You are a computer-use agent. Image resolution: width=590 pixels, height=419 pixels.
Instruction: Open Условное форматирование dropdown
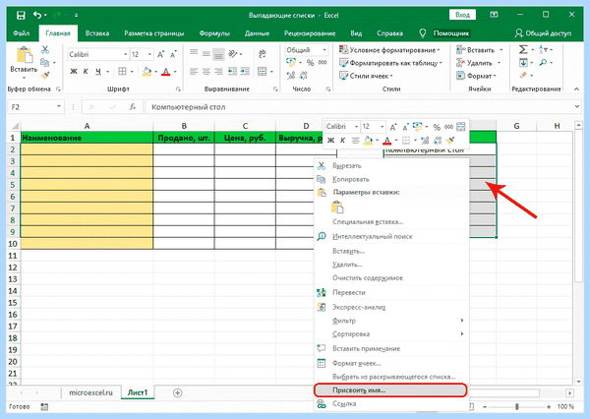tap(389, 50)
